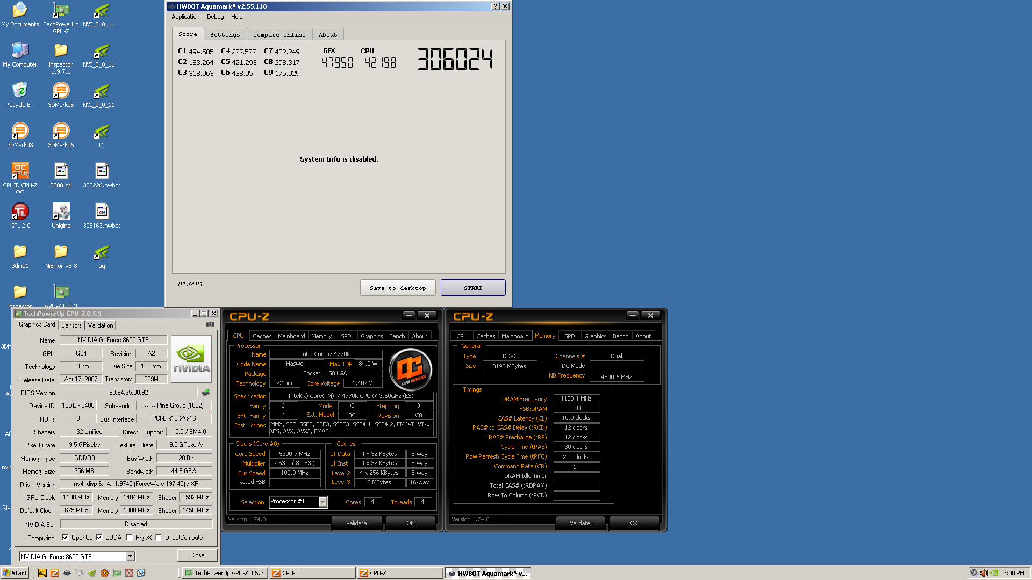Click GPU name field NVIDIA GeForce 8600 GTS
Image resolution: width=1032 pixels, height=580 pixels.
point(113,339)
